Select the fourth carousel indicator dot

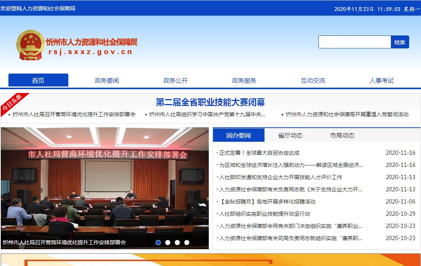tap(187, 242)
